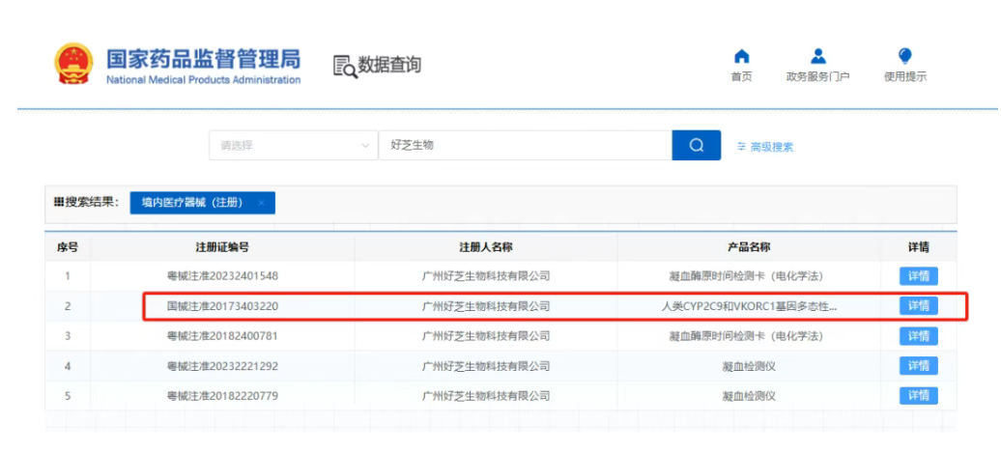Screen dimensions: 1001x453
Task: Click the 使用提示 lightbulb icon
Action: coord(904,56)
